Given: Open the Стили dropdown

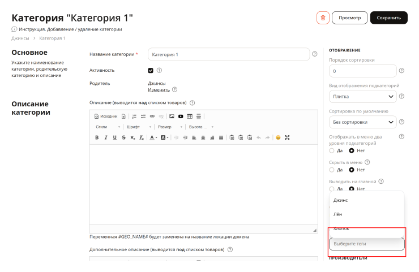Looking at the screenshot, I should [x=108, y=127].
